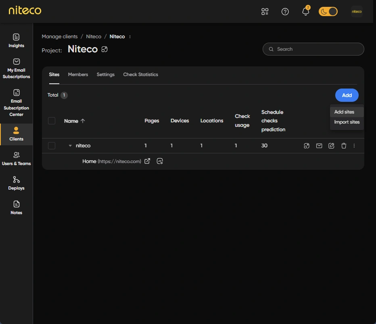The image size is (376, 324).
Task: Click the Pages column header
Action: (152, 121)
